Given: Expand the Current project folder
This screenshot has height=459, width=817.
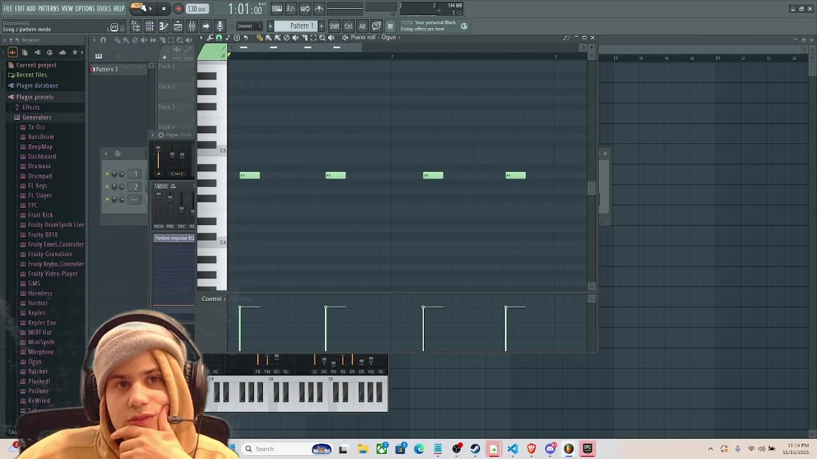Looking at the screenshot, I should point(36,65).
